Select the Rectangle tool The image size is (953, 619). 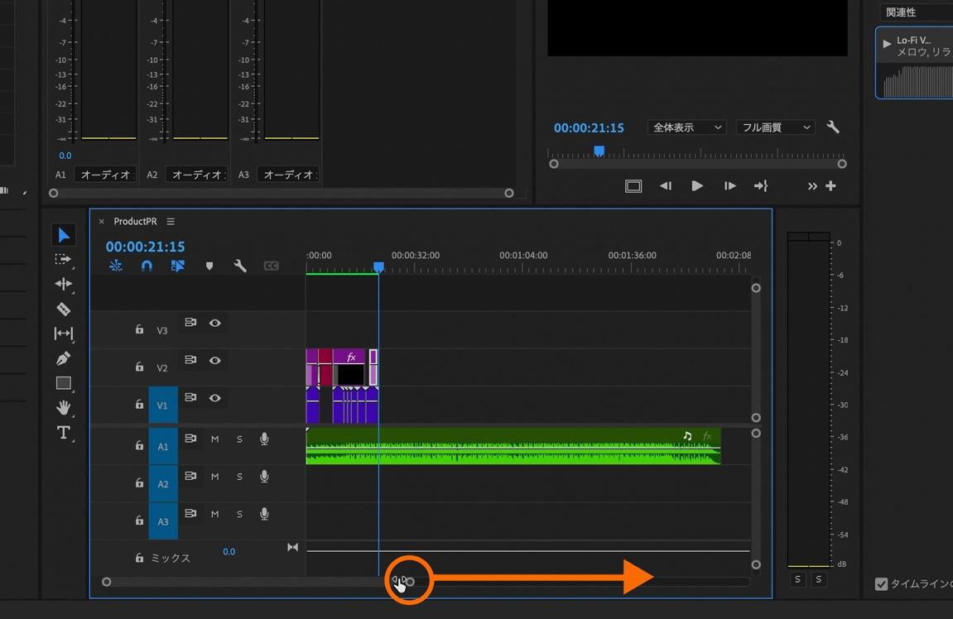pos(63,383)
